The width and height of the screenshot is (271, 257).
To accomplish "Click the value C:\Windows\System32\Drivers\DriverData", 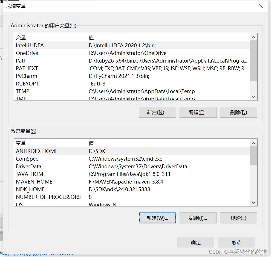I will click(x=138, y=166).
